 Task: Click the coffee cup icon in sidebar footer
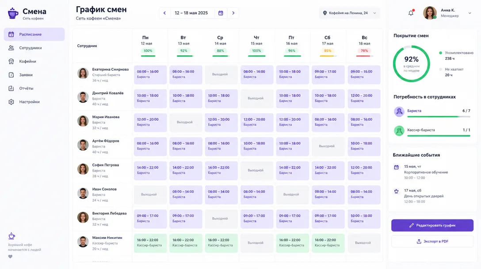11,236
